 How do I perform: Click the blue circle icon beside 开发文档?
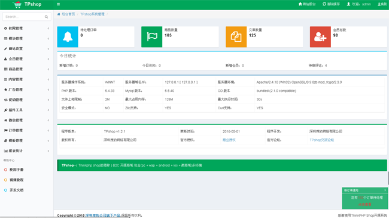[x=5, y=190]
